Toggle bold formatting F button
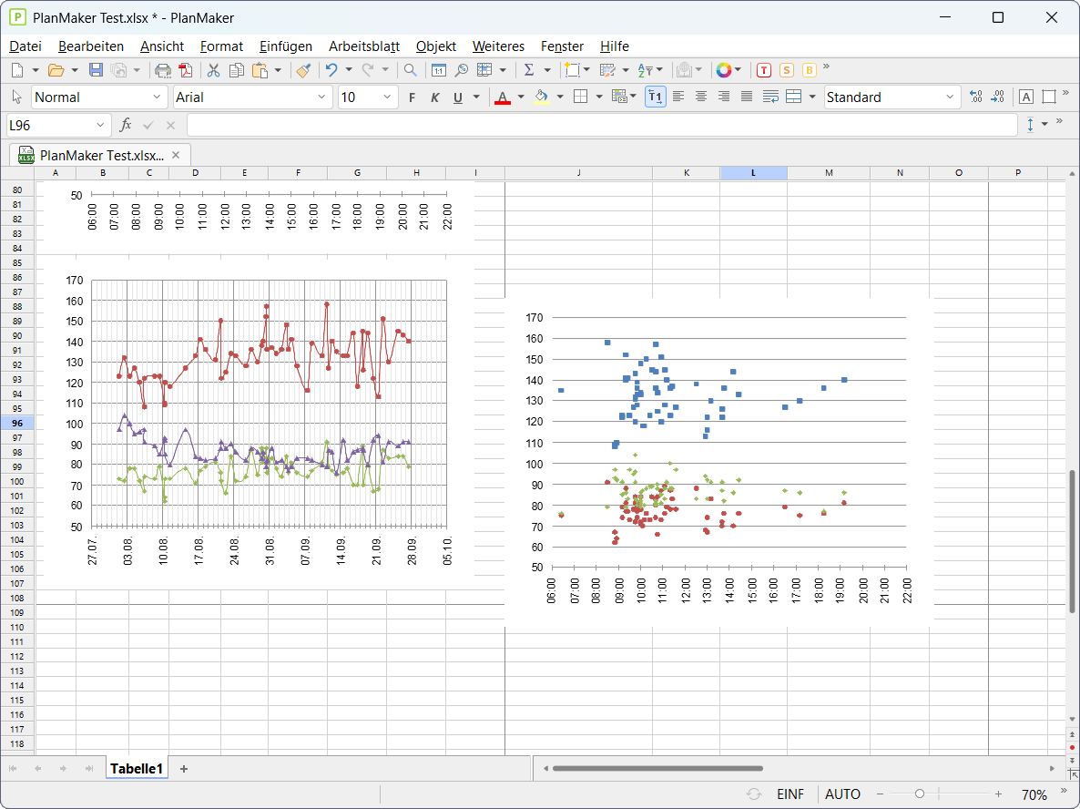1080x809 pixels. point(412,97)
